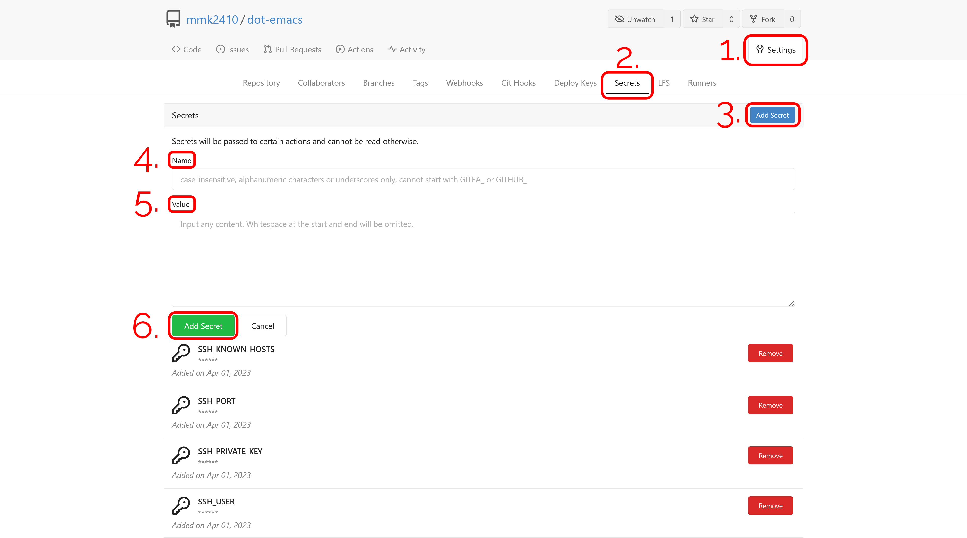Switch to the Secrets tab
This screenshot has width=967, height=538.
627,82
